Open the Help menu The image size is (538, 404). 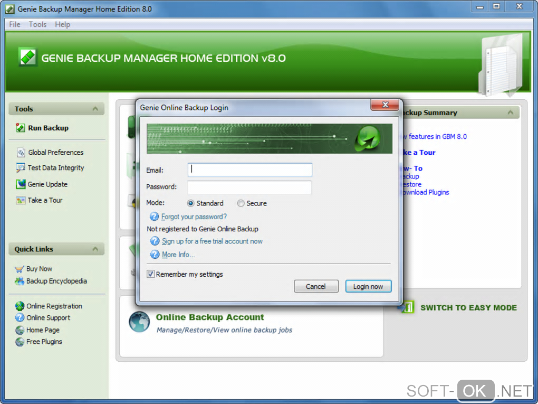point(62,24)
